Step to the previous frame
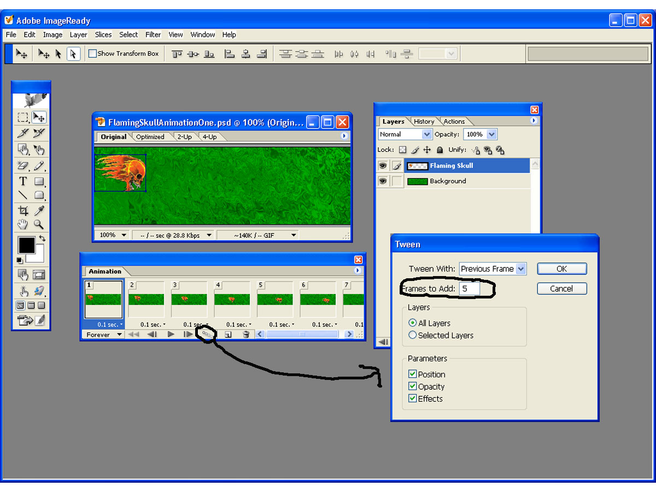Image resolution: width=656 pixels, height=492 pixels. pyautogui.click(x=153, y=334)
